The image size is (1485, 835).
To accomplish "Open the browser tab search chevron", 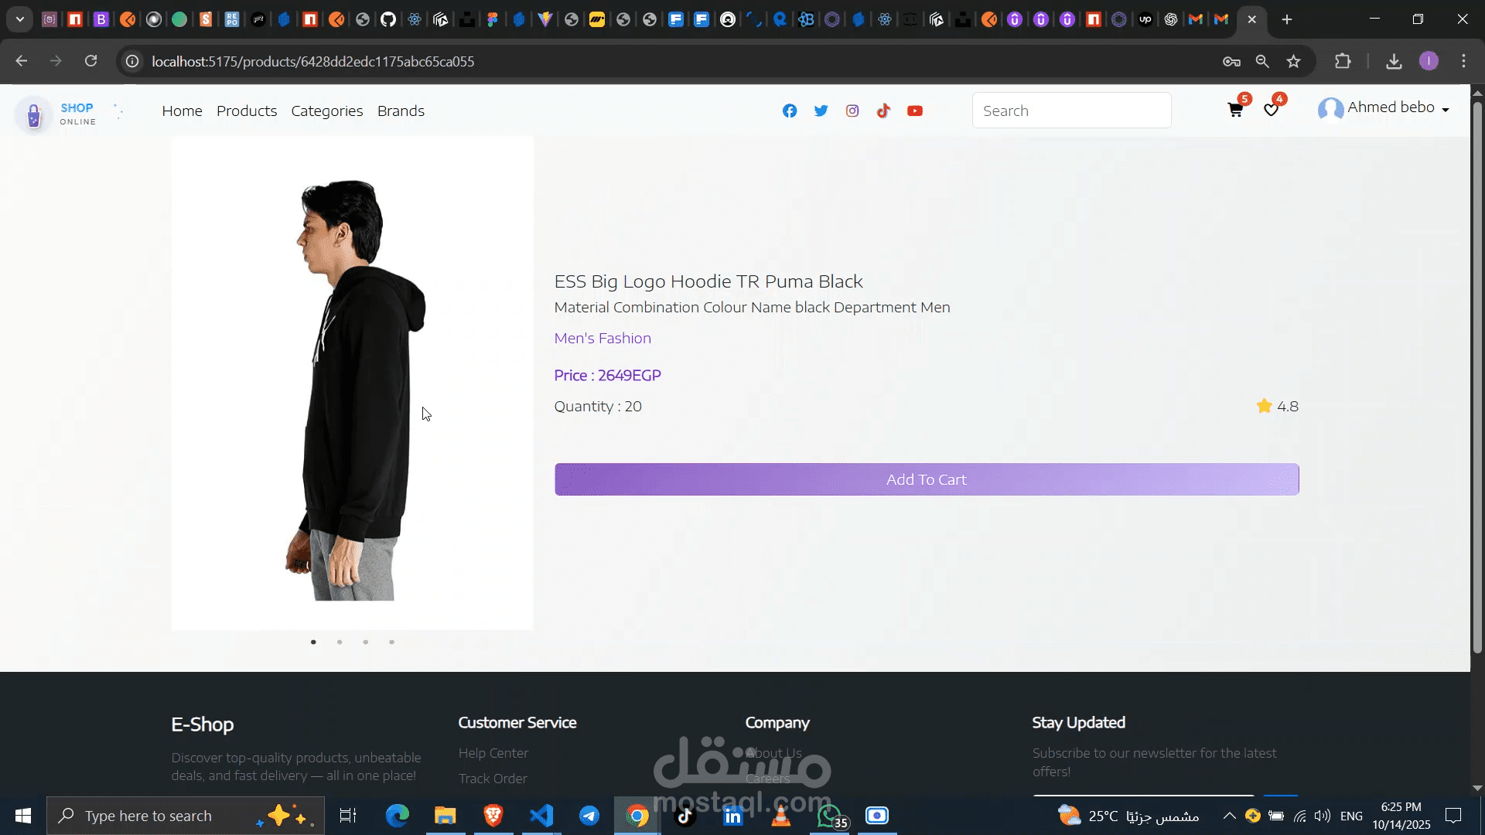I will click(20, 19).
